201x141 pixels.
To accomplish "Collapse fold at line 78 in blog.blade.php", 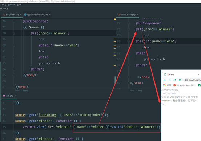I will click(14, 33).
